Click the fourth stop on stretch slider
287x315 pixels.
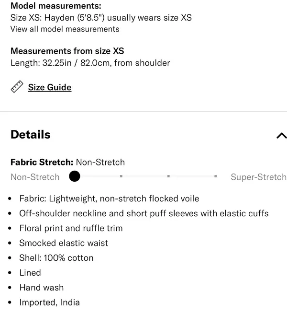(x=215, y=176)
